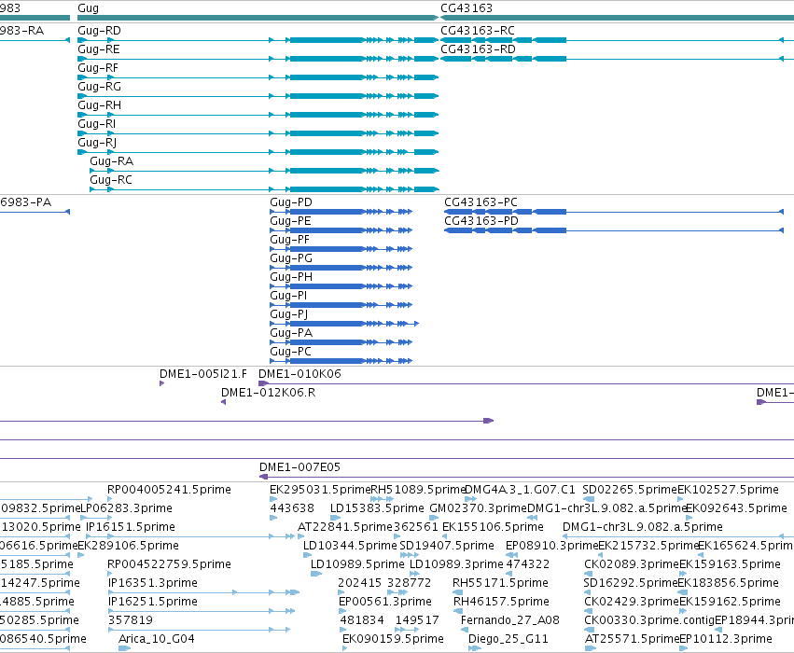Click the LD10344.5prime EST label
Viewport: 794px width, 653px height.
[x=350, y=546]
